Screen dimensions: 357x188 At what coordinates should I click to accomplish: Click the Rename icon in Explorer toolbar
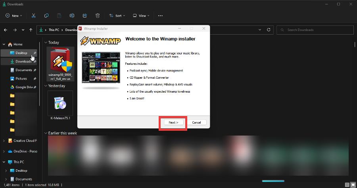(72, 16)
